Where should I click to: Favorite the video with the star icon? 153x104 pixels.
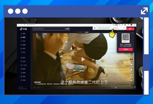[x=131, y=75]
